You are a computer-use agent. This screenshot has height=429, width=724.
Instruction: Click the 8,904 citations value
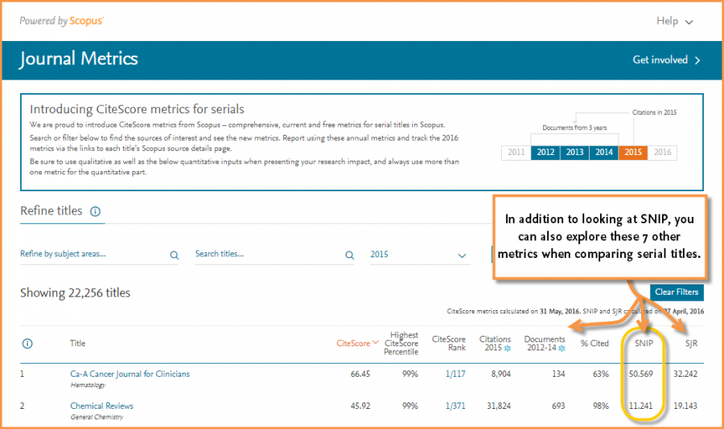click(501, 374)
